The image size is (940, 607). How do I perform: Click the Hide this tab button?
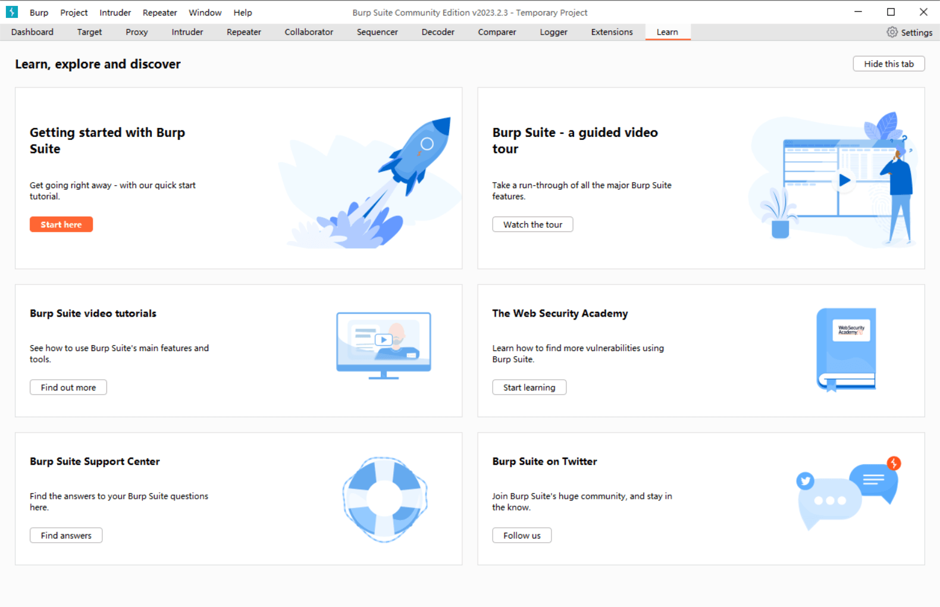889,64
